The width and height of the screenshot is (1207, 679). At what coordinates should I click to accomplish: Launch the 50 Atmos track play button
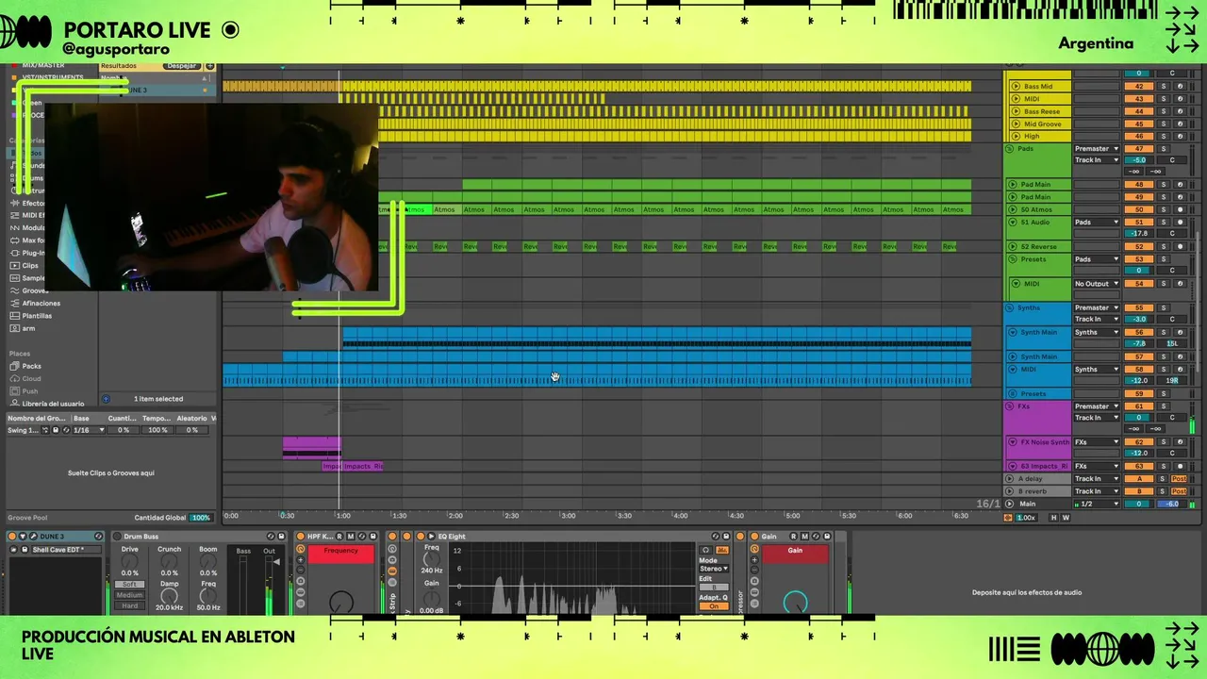click(1013, 209)
